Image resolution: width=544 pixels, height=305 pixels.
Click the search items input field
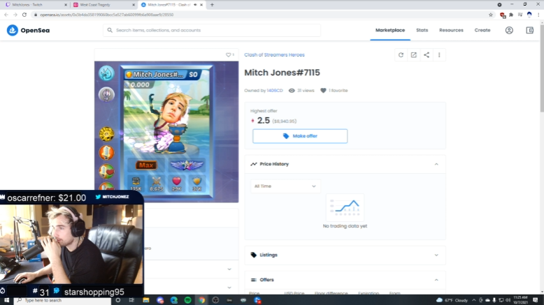coord(212,31)
